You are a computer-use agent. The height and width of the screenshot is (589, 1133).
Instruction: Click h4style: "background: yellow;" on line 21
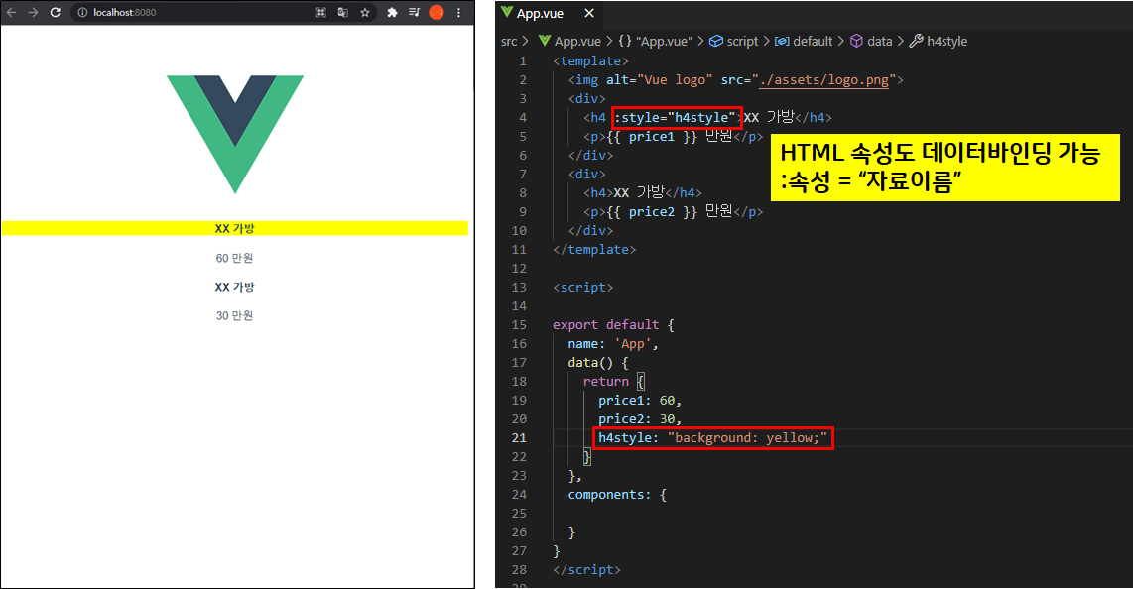[712, 437]
